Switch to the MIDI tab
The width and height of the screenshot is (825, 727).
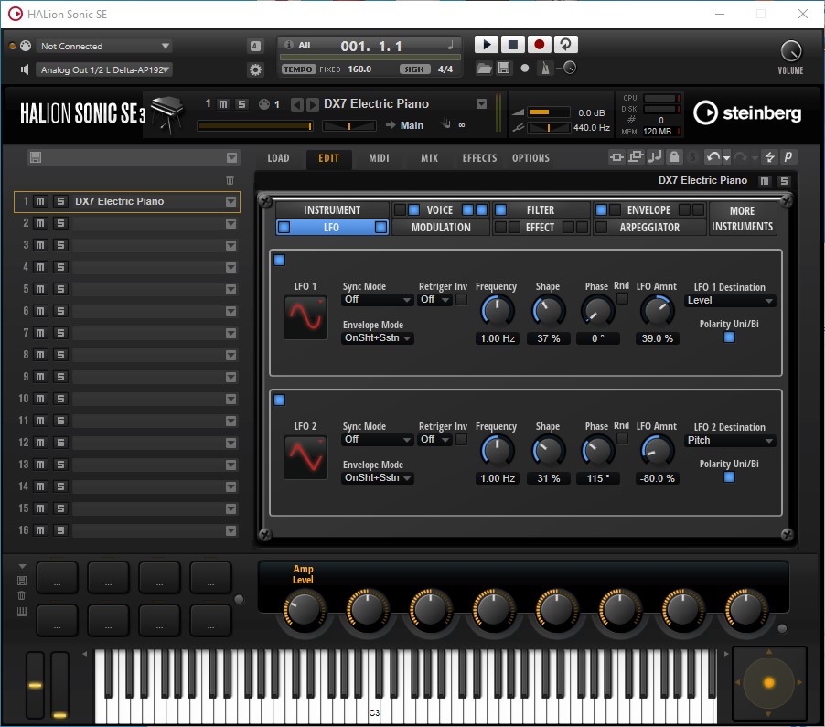point(379,158)
